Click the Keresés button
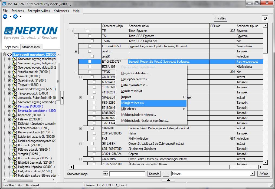 click(154, 174)
